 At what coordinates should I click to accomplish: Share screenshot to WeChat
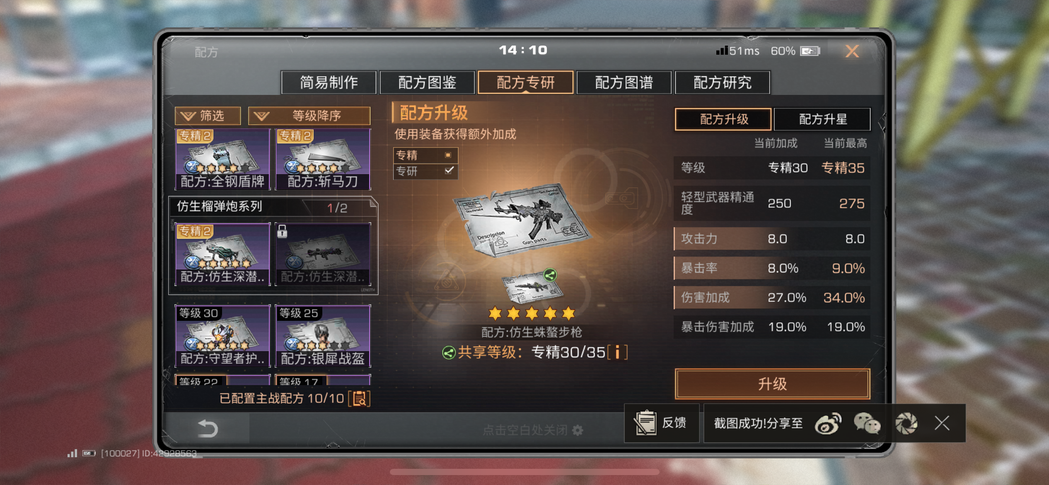point(867,424)
